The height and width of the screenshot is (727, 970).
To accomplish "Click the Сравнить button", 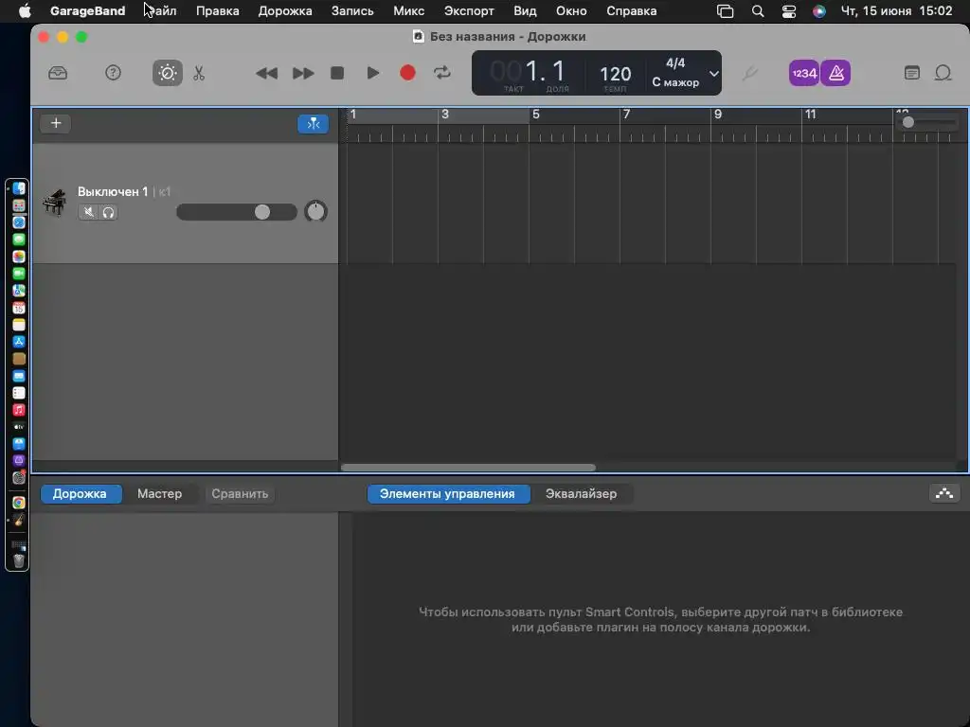I will [240, 494].
